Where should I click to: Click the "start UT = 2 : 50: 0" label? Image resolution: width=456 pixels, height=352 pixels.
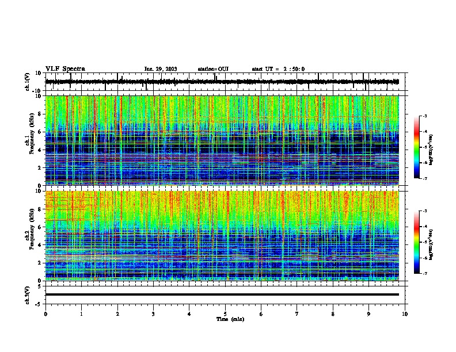click(x=278, y=69)
